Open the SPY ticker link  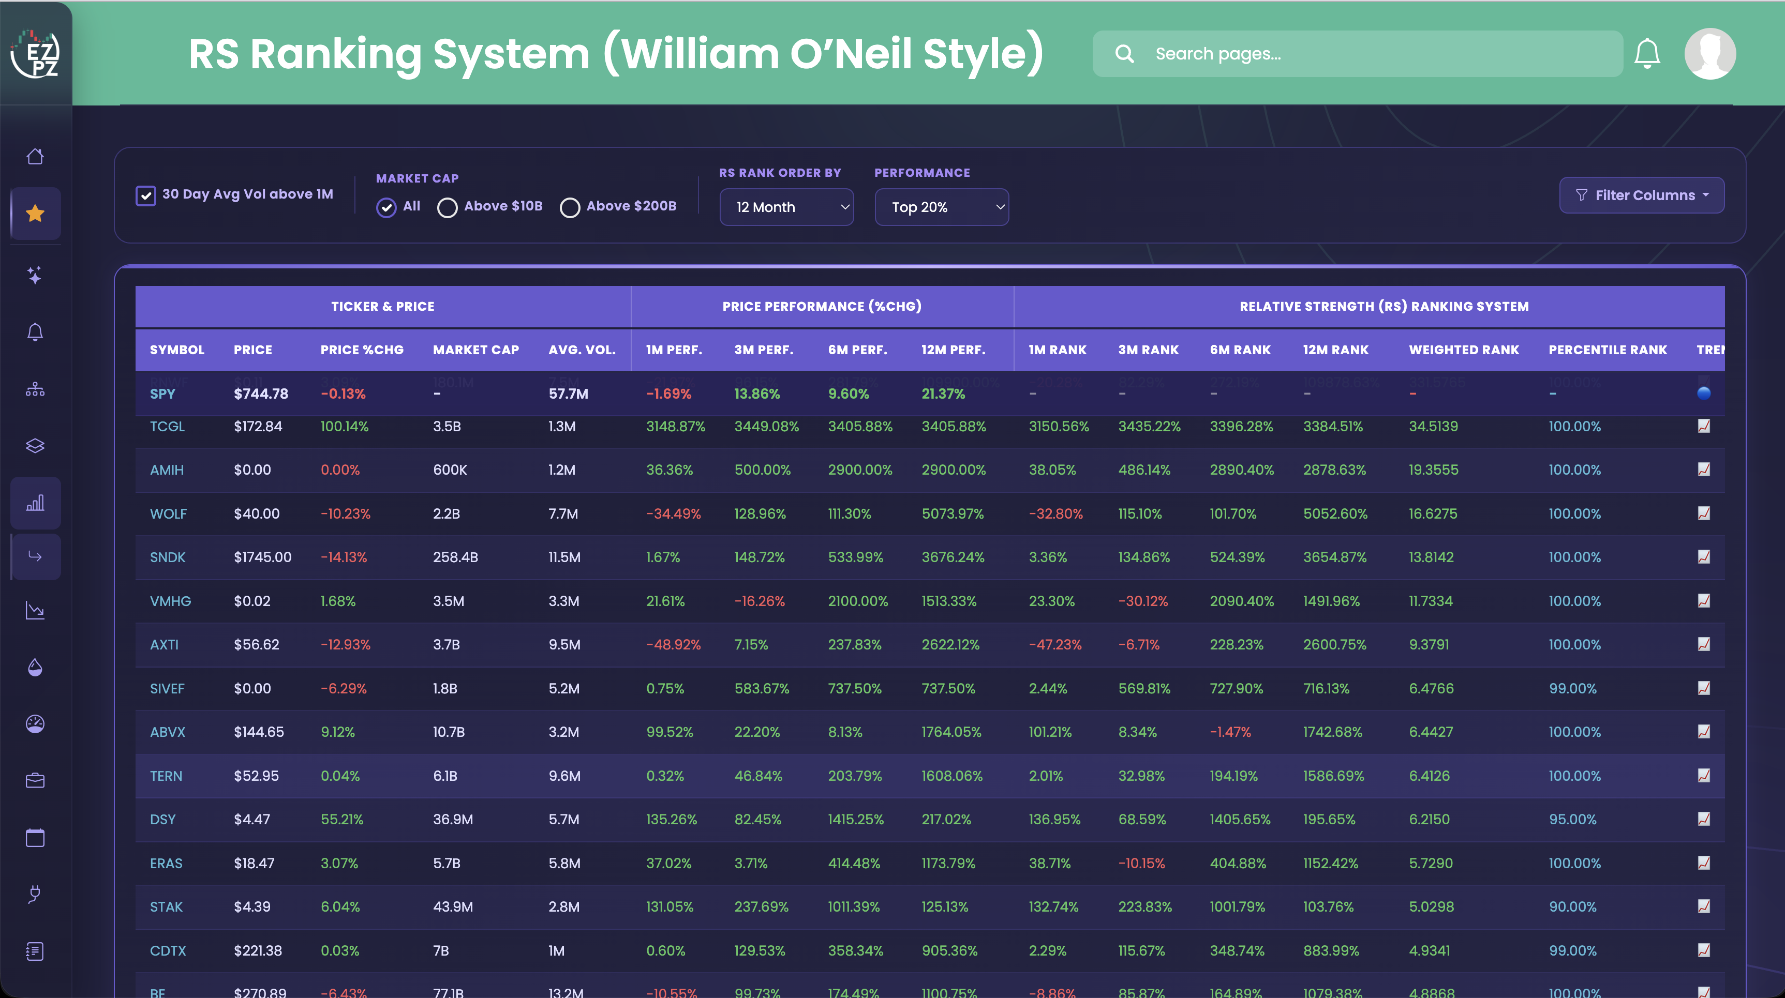pyautogui.click(x=162, y=394)
